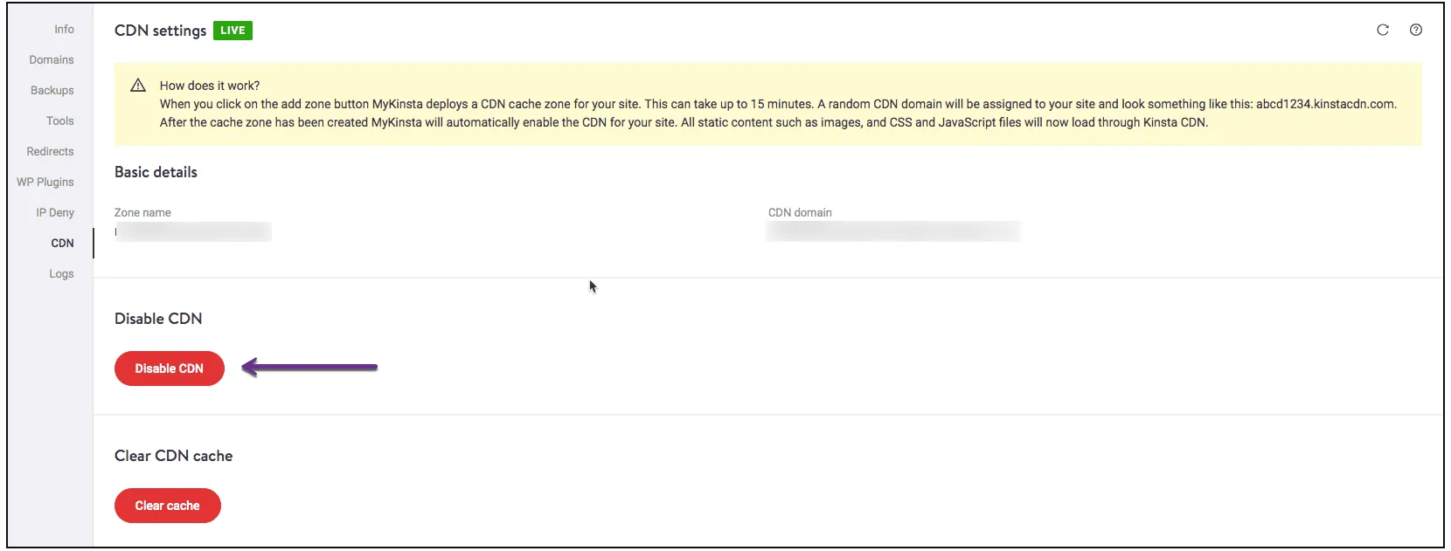Click the 'How does it work?' text
Image resolution: width=1451 pixels, height=551 pixels.
coord(210,86)
